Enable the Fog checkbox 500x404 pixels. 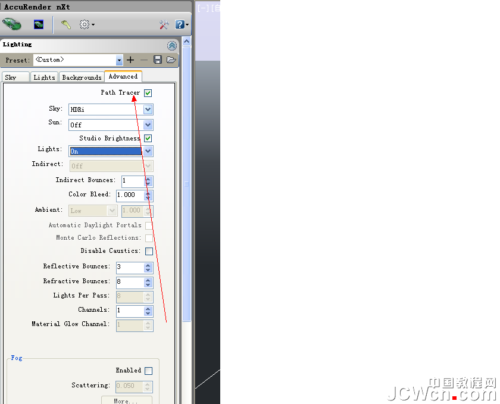click(148, 371)
